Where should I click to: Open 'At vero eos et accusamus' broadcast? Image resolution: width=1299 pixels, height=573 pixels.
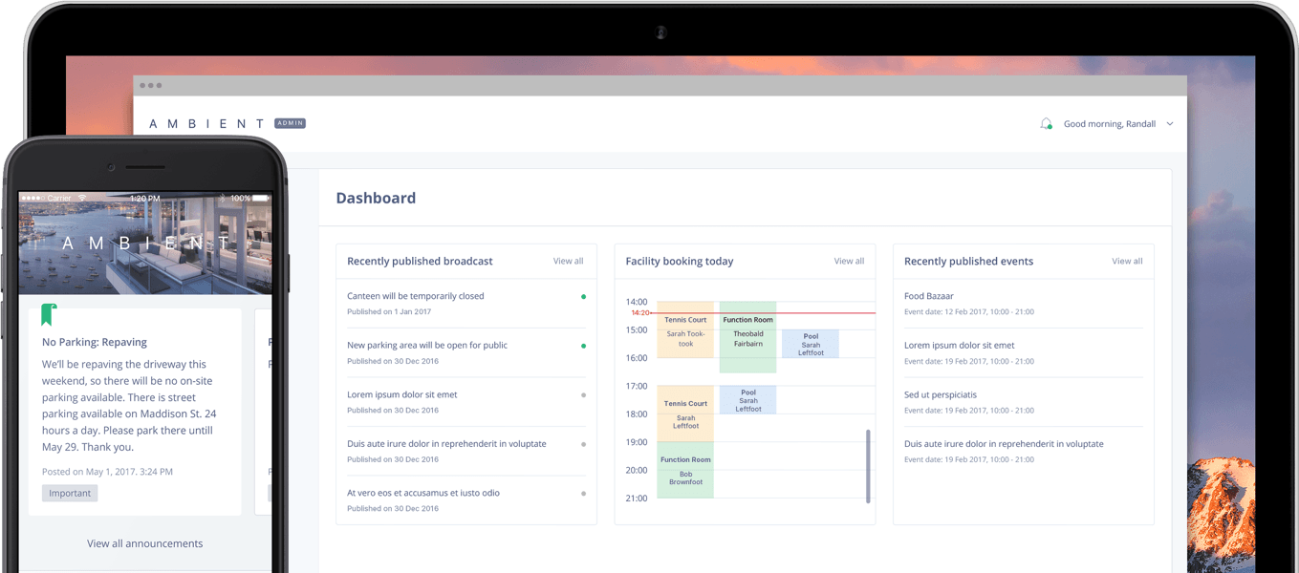tap(465, 500)
